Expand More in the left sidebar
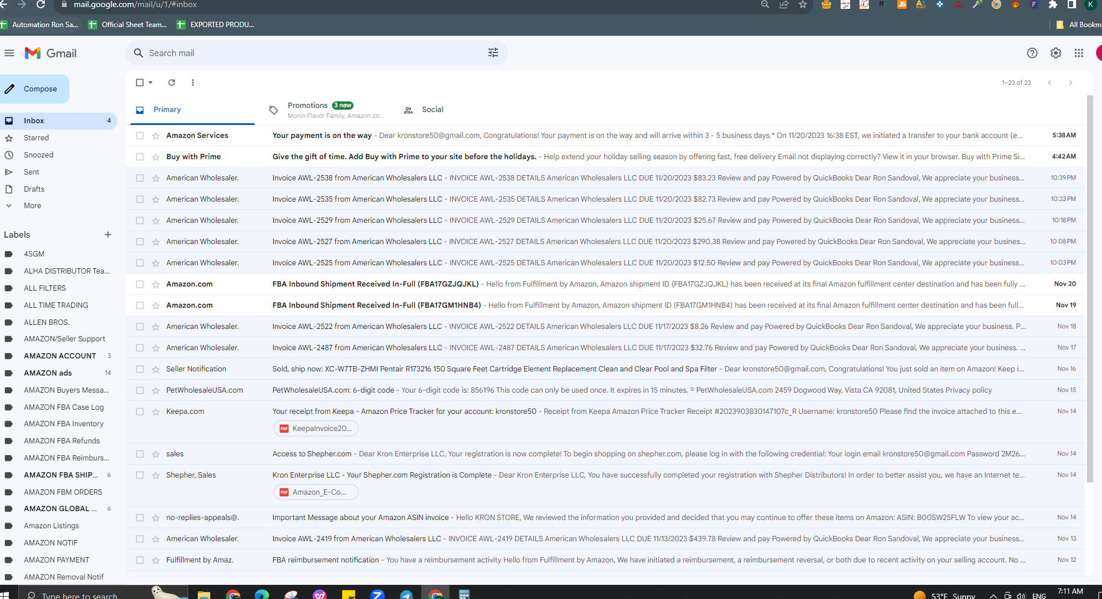This screenshot has height=599, width=1102. (32, 206)
